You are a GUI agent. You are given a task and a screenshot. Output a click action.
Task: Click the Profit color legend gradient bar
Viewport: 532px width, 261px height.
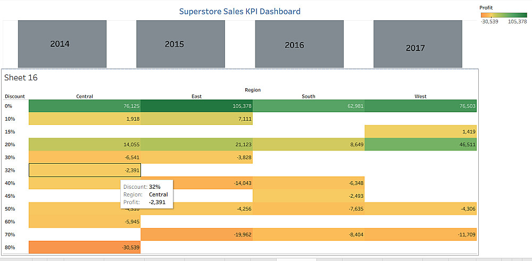point(503,15)
